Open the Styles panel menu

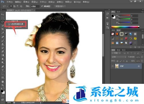pos(142,30)
